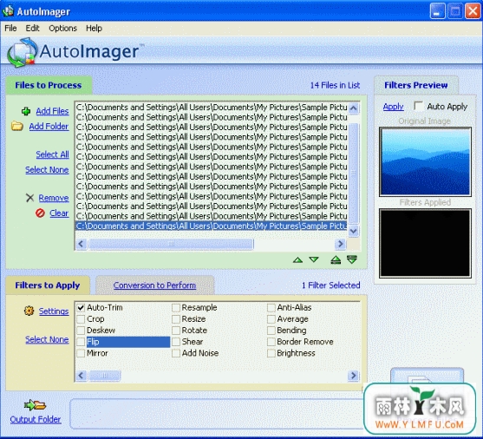Click the AutoImager title bar app icon
Viewport: 483px width, 439px height.
(x=8, y=10)
